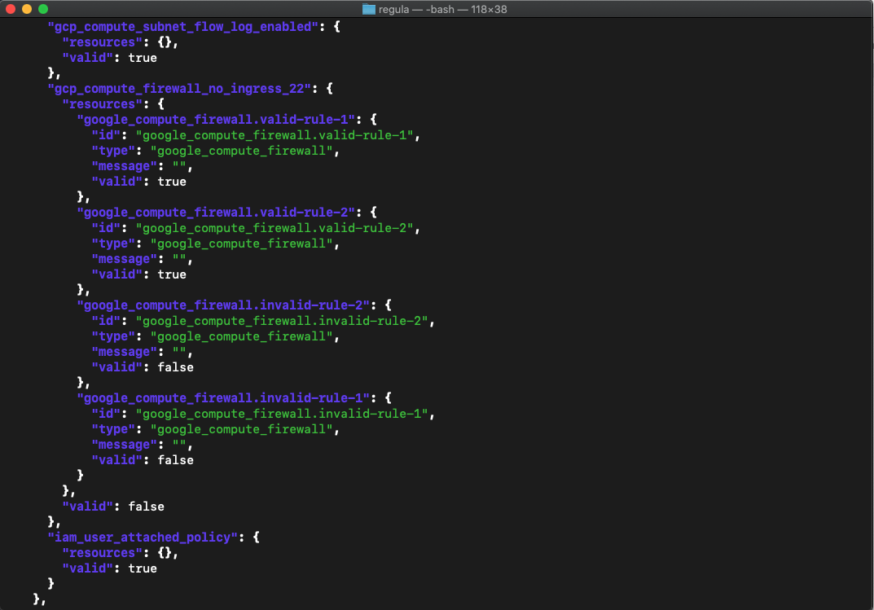Click the "type" key of invalid-rule-2
Image resolution: width=874 pixels, height=610 pixels.
[x=113, y=336]
